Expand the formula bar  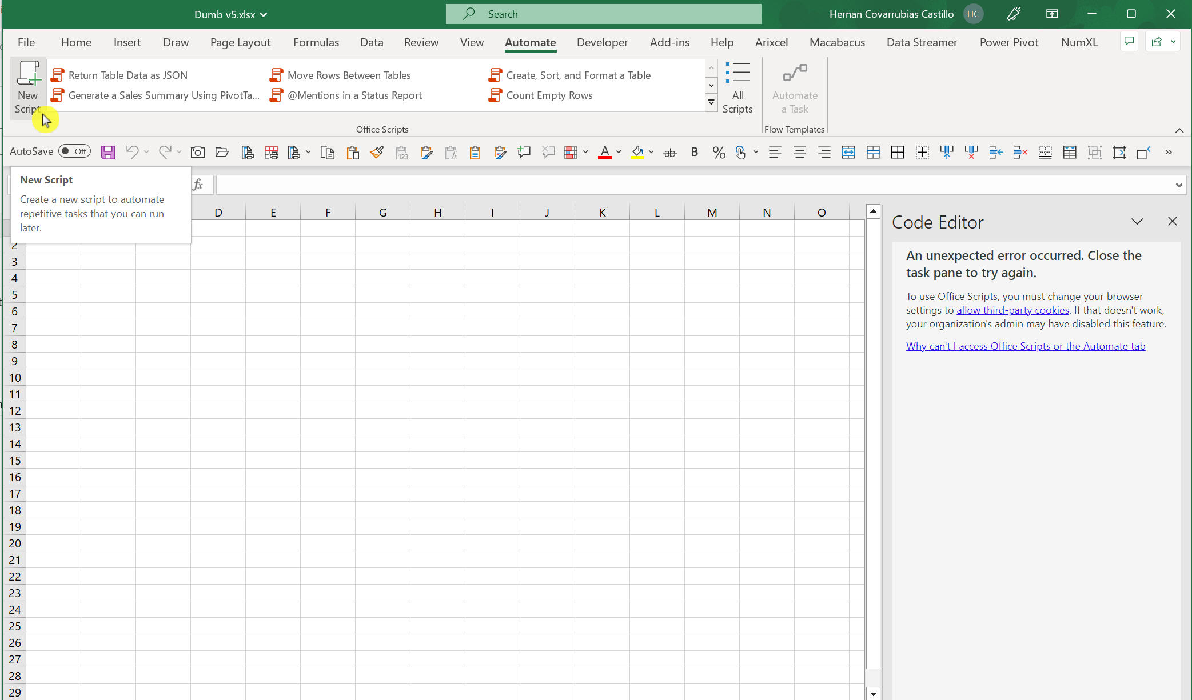tap(1179, 185)
